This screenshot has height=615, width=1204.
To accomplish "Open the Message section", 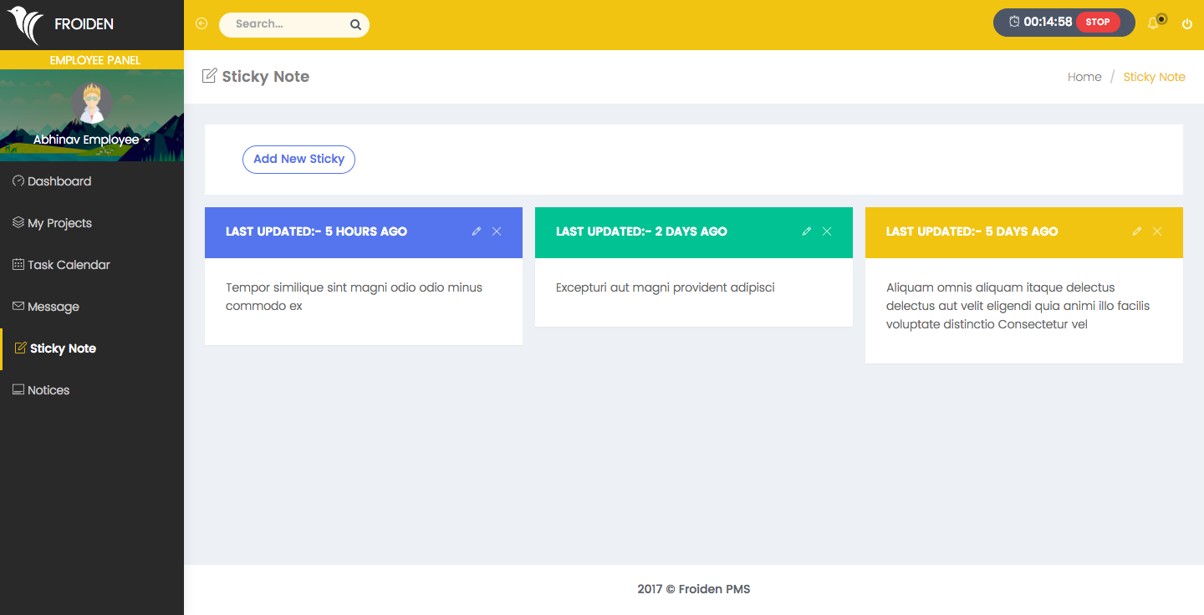I will click(53, 307).
